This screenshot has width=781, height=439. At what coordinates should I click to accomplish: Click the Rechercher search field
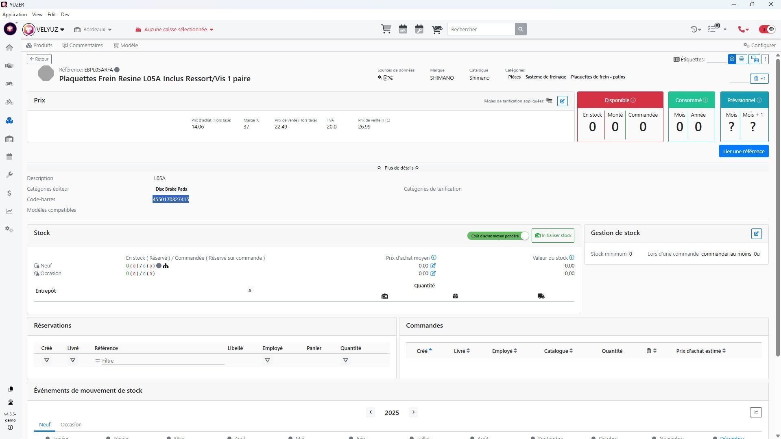(x=481, y=29)
